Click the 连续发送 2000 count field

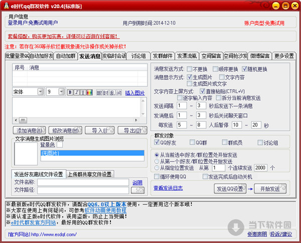(260, 168)
